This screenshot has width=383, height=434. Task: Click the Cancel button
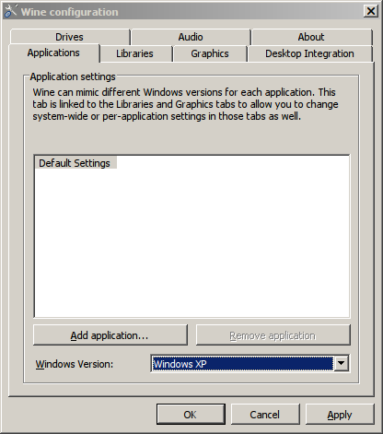[265, 415]
